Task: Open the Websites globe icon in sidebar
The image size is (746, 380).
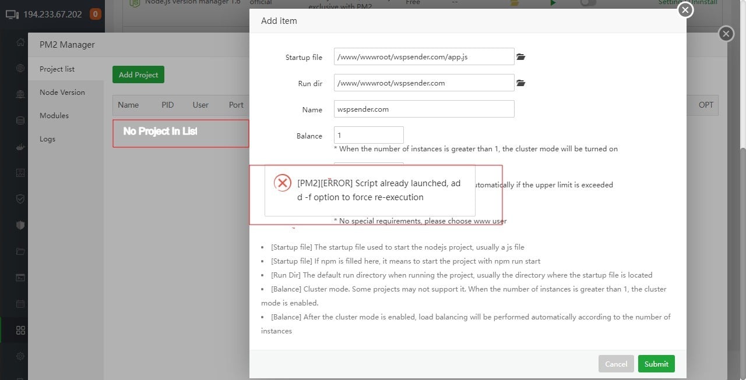Action: pyautogui.click(x=20, y=68)
